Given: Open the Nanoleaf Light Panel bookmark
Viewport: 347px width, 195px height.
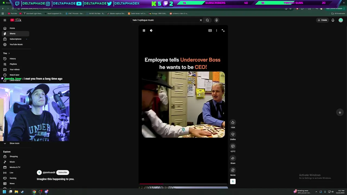Looking at the screenshot, I should [33, 14].
